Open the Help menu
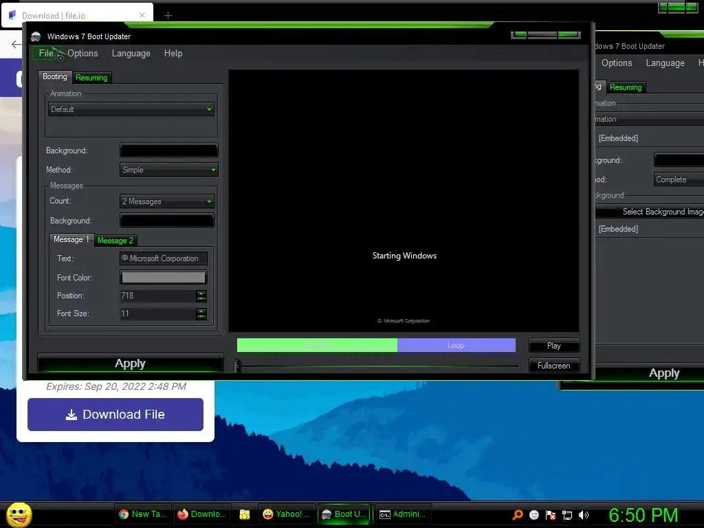The width and height of the screenshot is (704, 528). (x=173, y=53)
